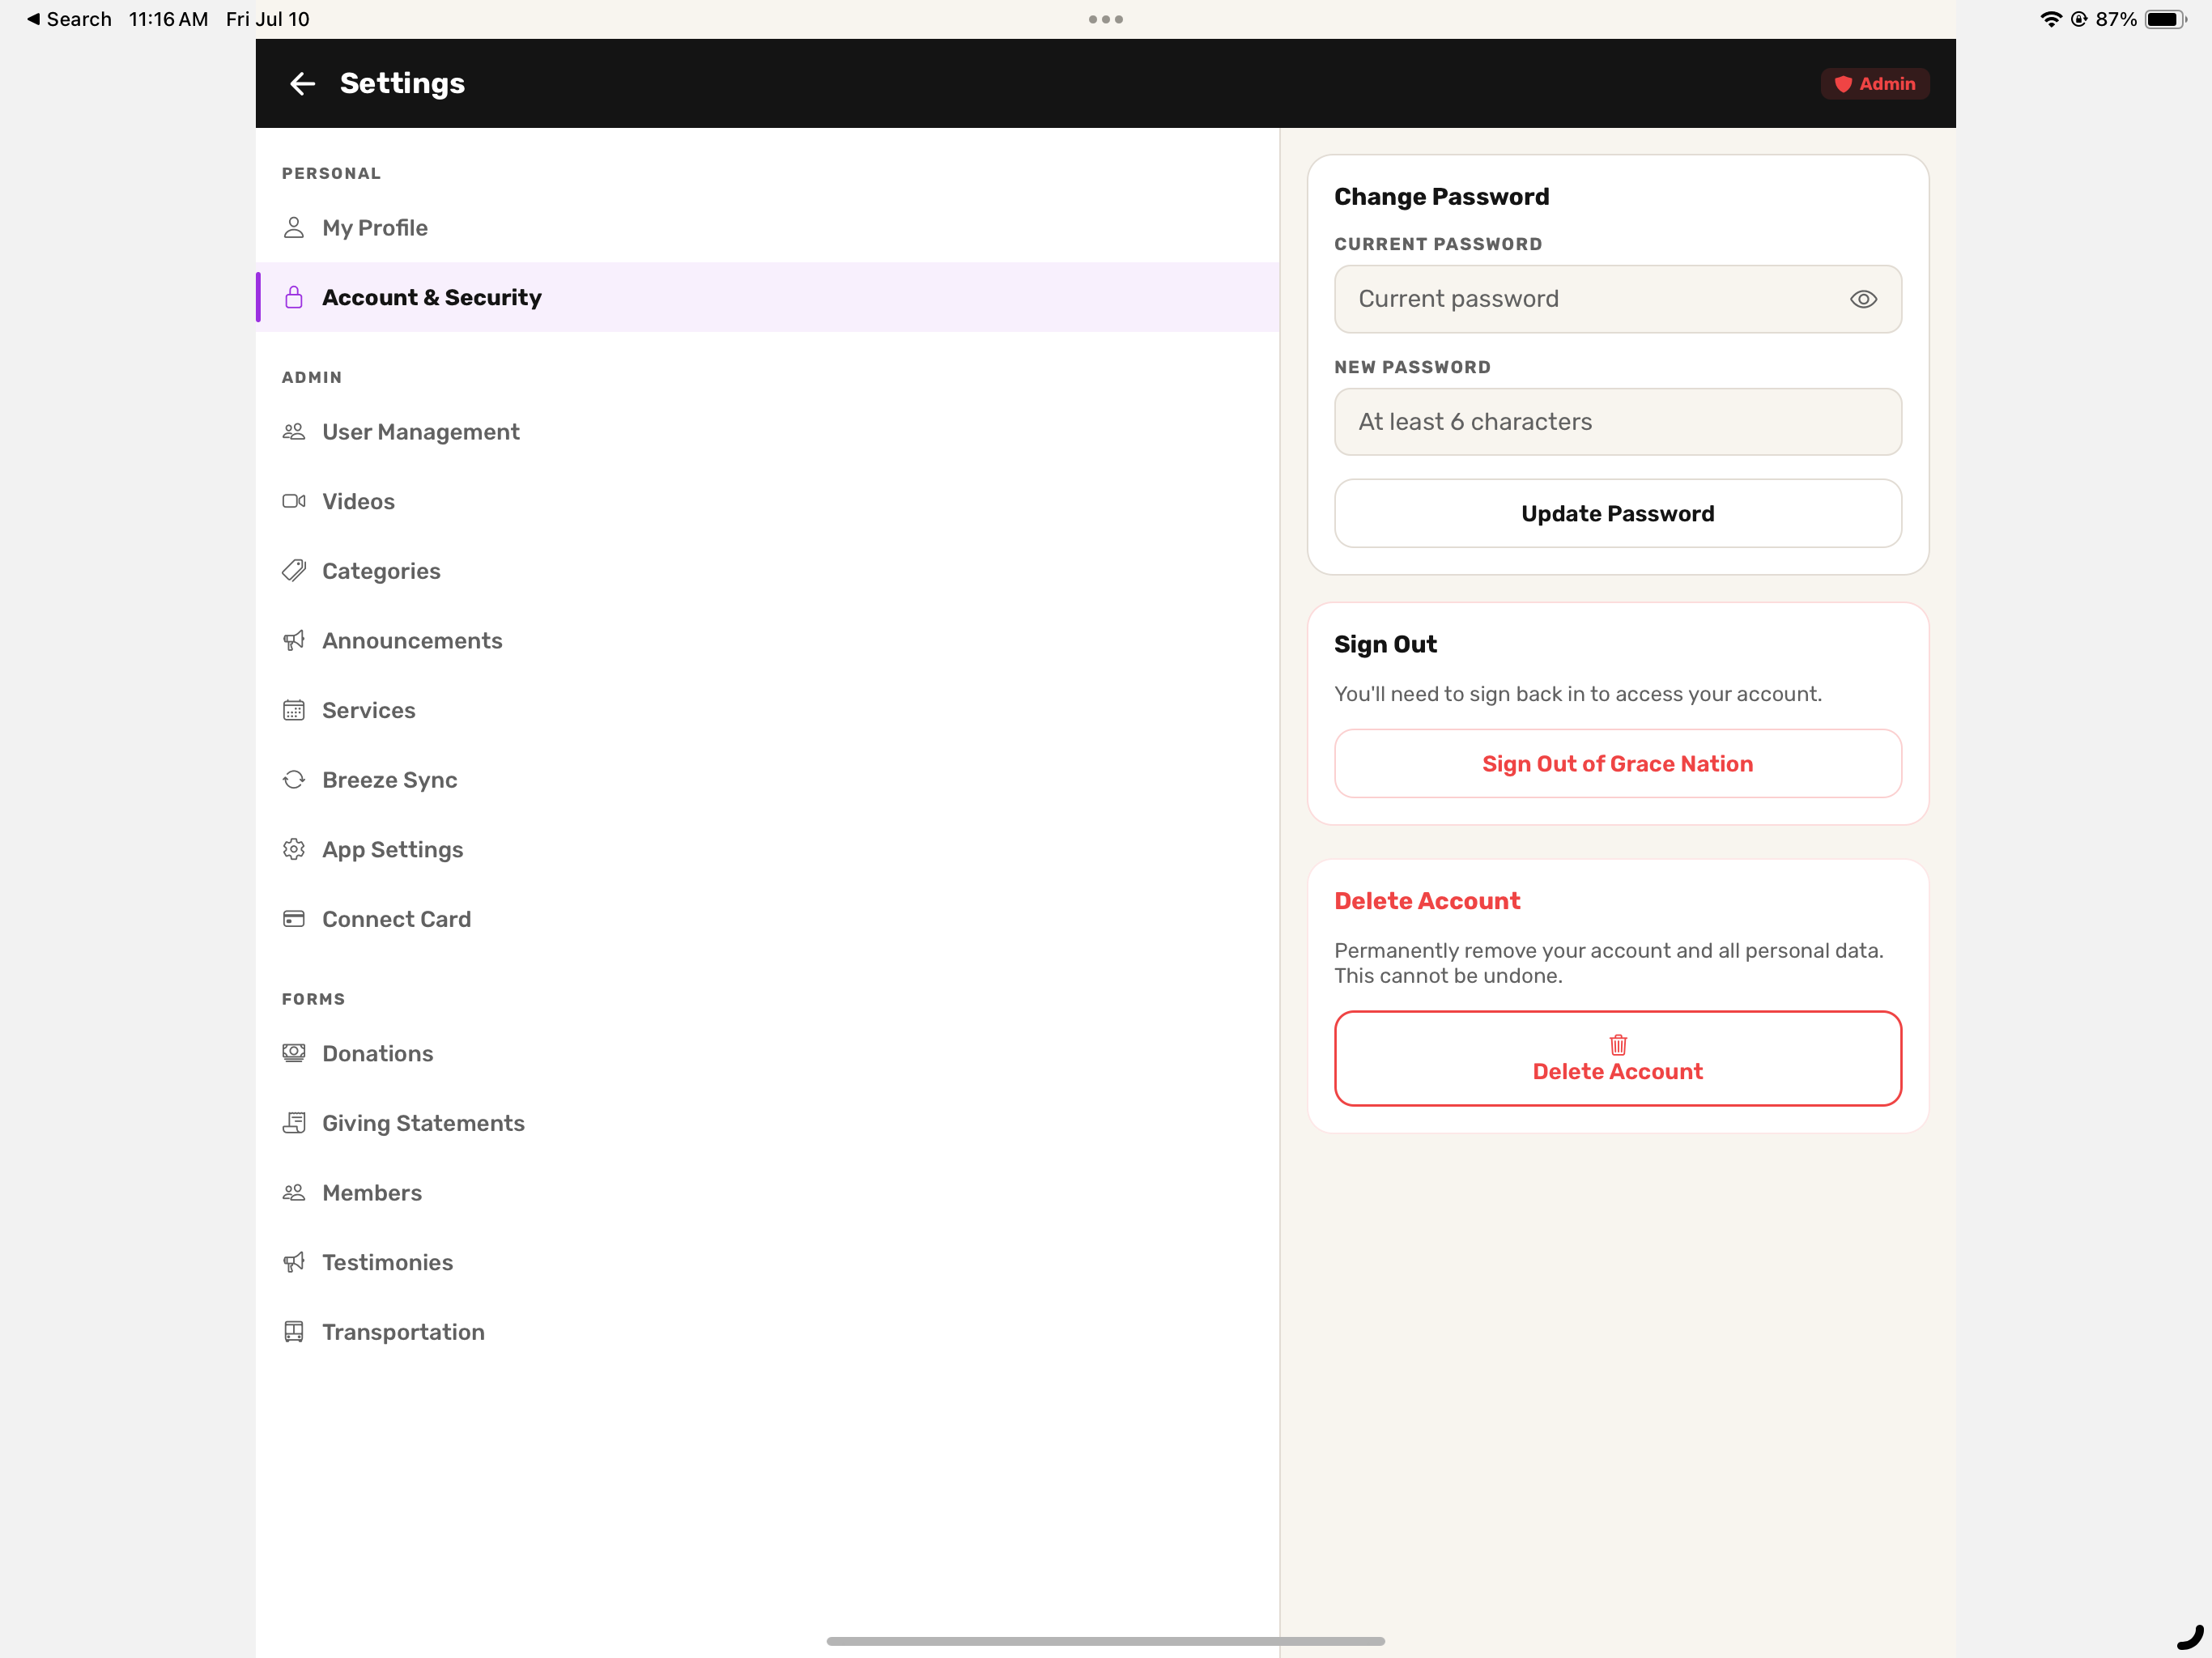The height and width of the screenshot is (1658, 2212).
Task: Click Sign Out of Grace Nation
Action: coord(1618,763)
